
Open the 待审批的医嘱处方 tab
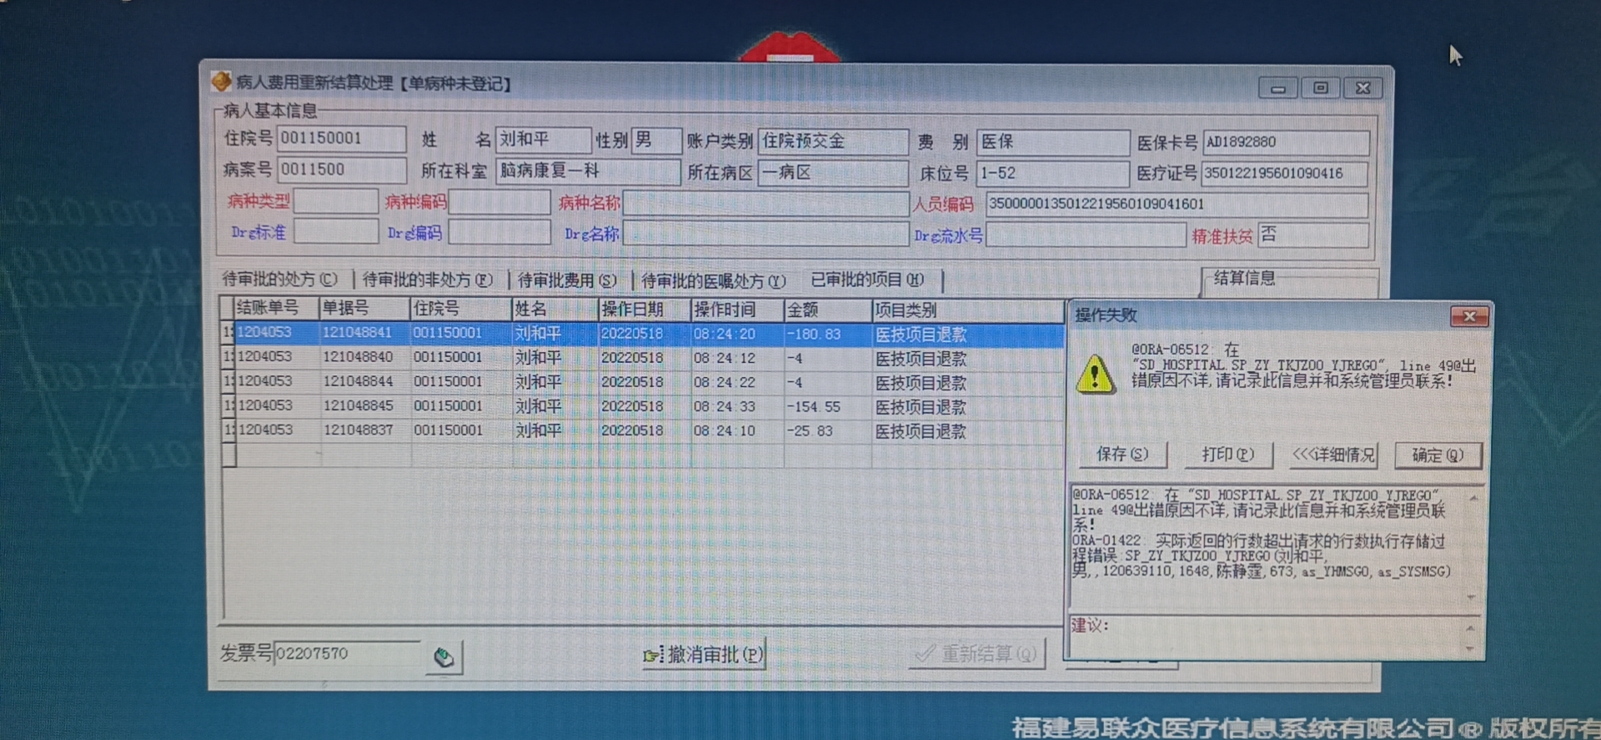click(x=713, y=280)
